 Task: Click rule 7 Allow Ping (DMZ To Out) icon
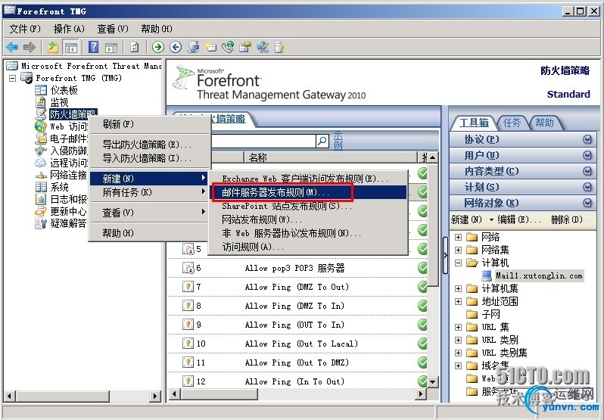pyautogui.click(x=188, y=286)
